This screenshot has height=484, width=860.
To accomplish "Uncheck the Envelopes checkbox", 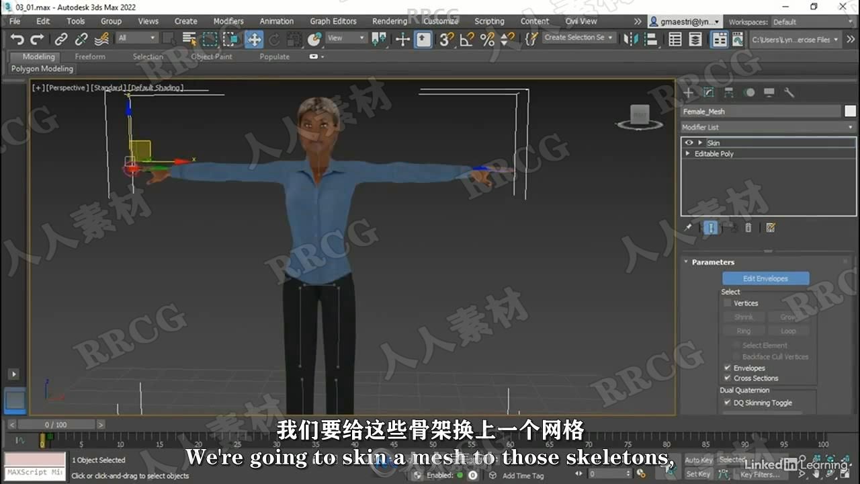I will (x=728, y=368).
